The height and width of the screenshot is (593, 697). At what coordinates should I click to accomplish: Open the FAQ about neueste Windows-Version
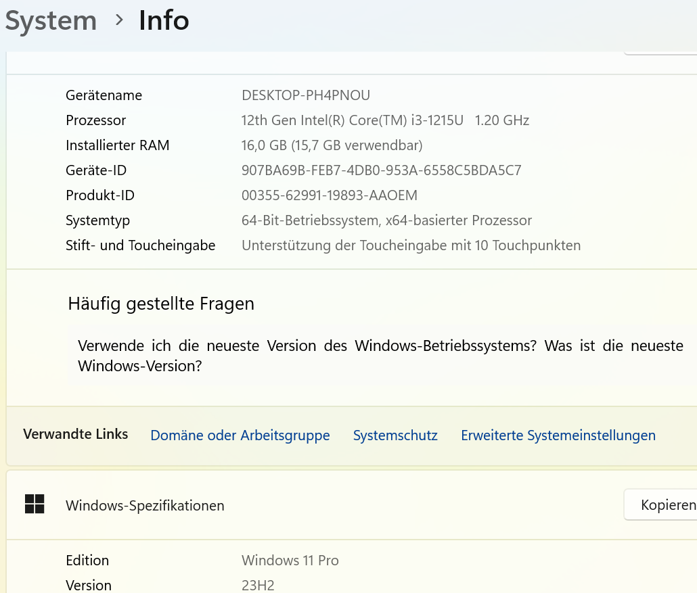pyautogui.click(x=380, y=356)
